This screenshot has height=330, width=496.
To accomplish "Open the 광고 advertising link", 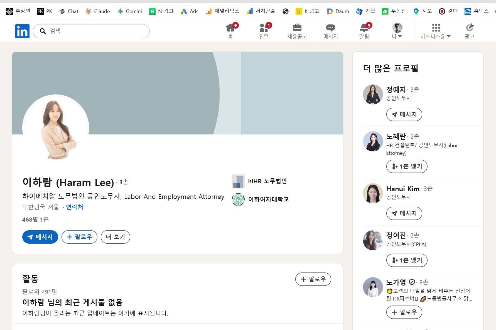I will click(x=470, y=31).
